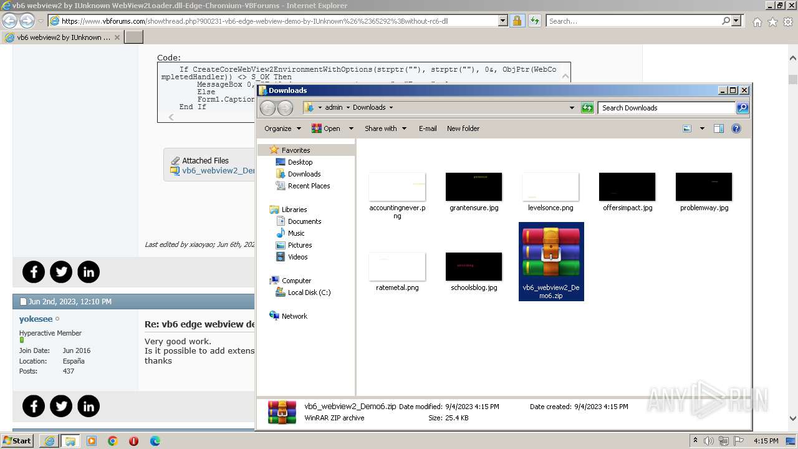Expand the view options dropdown arrow
This screenshot has width=798, height=449.
click(702, 128)
